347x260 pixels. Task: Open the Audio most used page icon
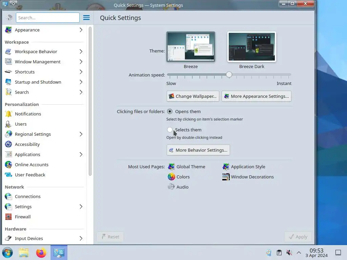tap(171, 187)
